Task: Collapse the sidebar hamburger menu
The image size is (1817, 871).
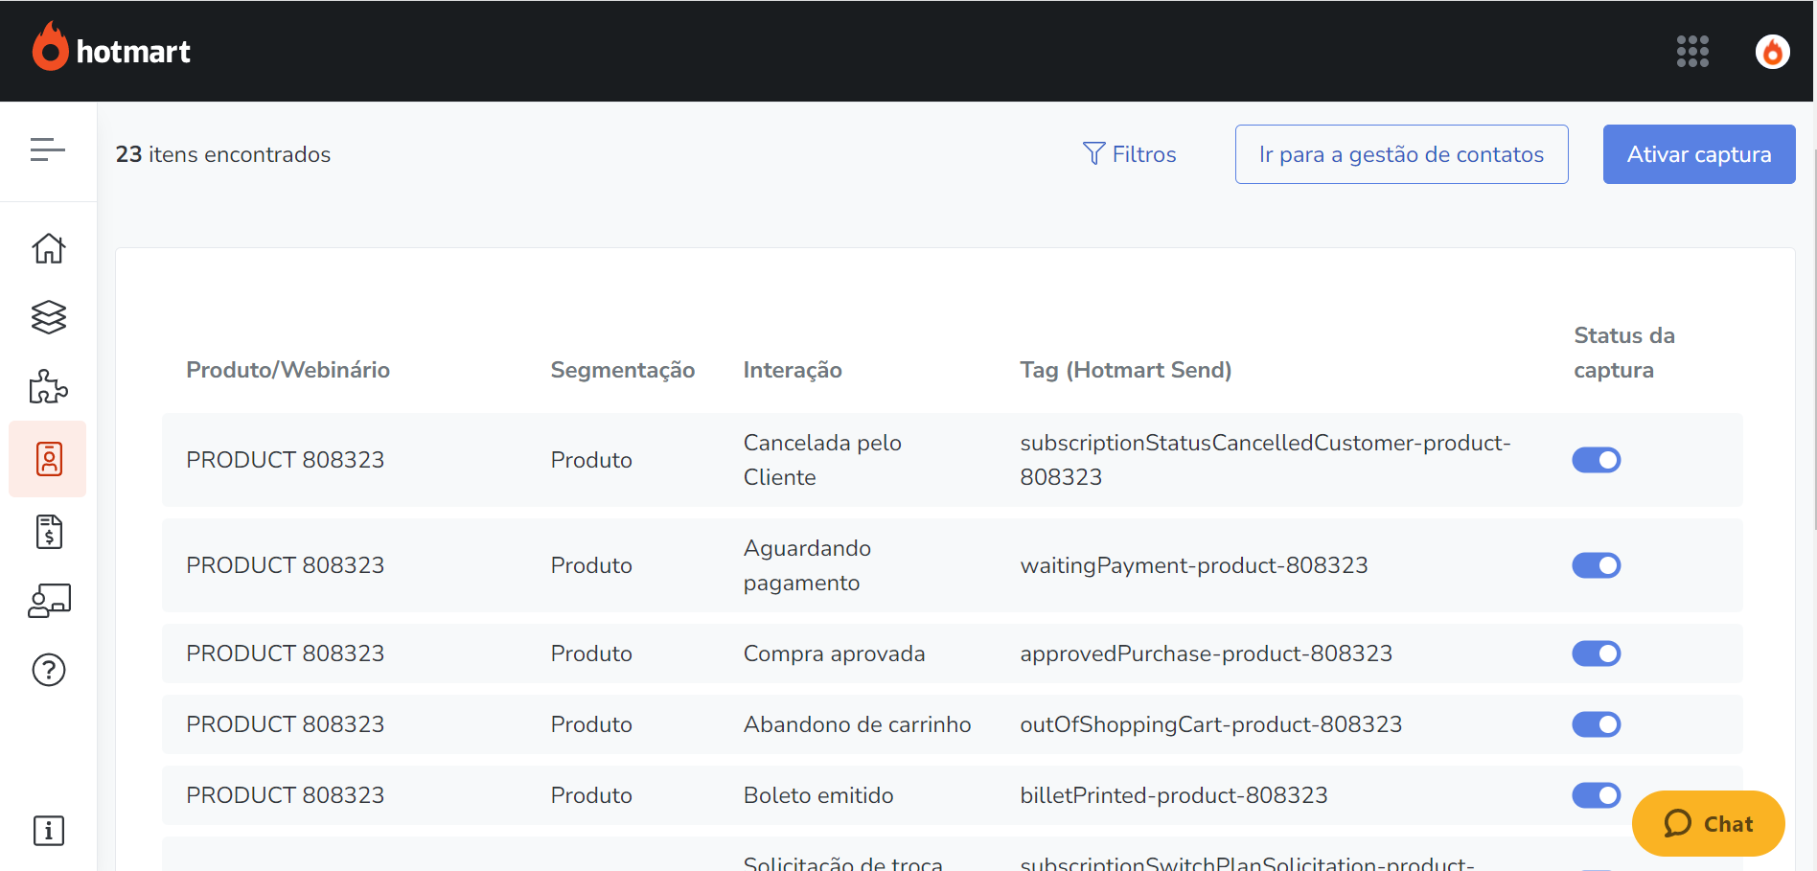Action: pos(48,149)
